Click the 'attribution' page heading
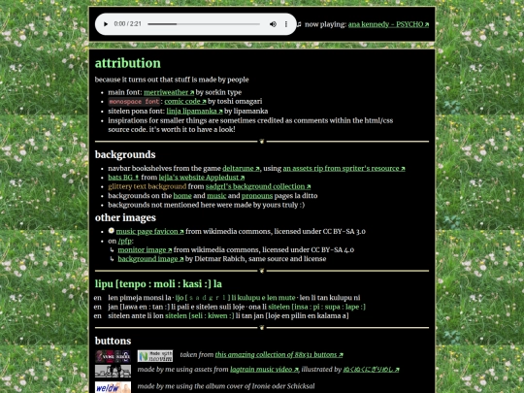 click(x=128, y=63)
